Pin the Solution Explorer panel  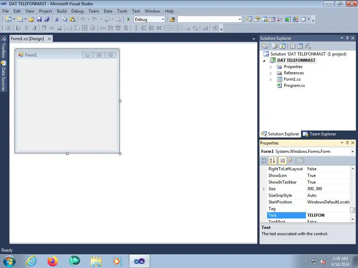tap(347, 38)
